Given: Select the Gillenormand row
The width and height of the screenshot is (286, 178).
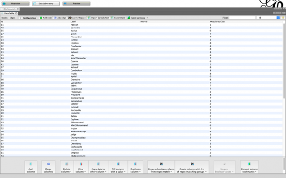Looking at the screenshot, I should click(142, 122).
